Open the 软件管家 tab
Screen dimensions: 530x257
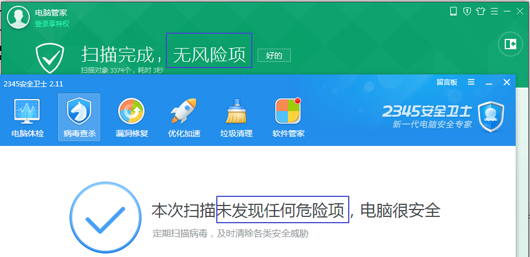click(289, 117)
